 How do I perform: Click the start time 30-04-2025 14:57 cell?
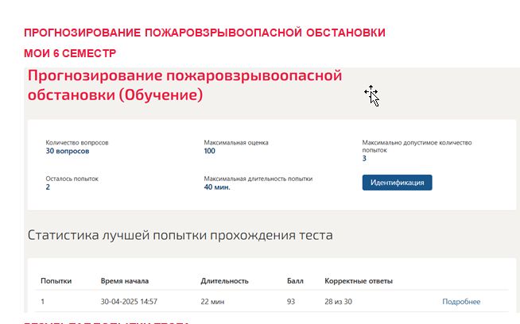point(129,302)
